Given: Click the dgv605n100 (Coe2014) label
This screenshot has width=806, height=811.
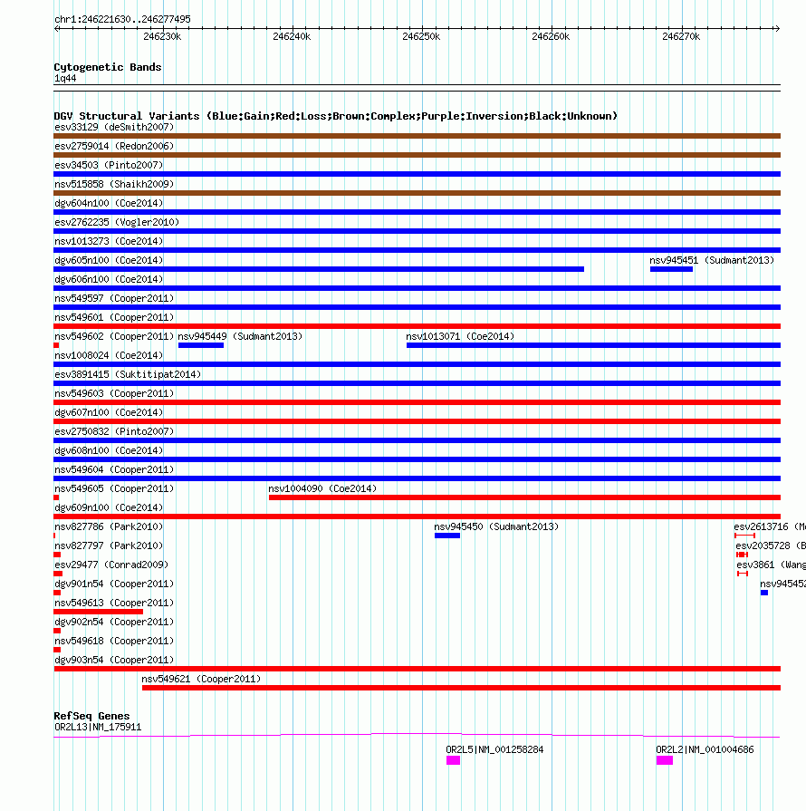Looking at the screenshot, I should click(109, 260).
